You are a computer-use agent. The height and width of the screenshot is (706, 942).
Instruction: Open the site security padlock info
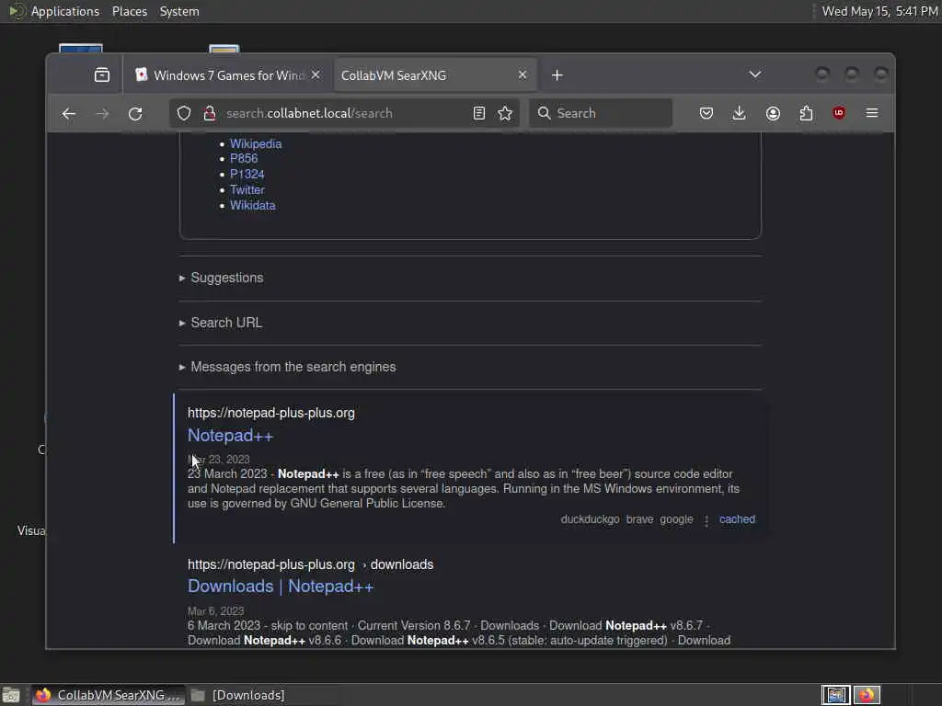click(210, 113)
